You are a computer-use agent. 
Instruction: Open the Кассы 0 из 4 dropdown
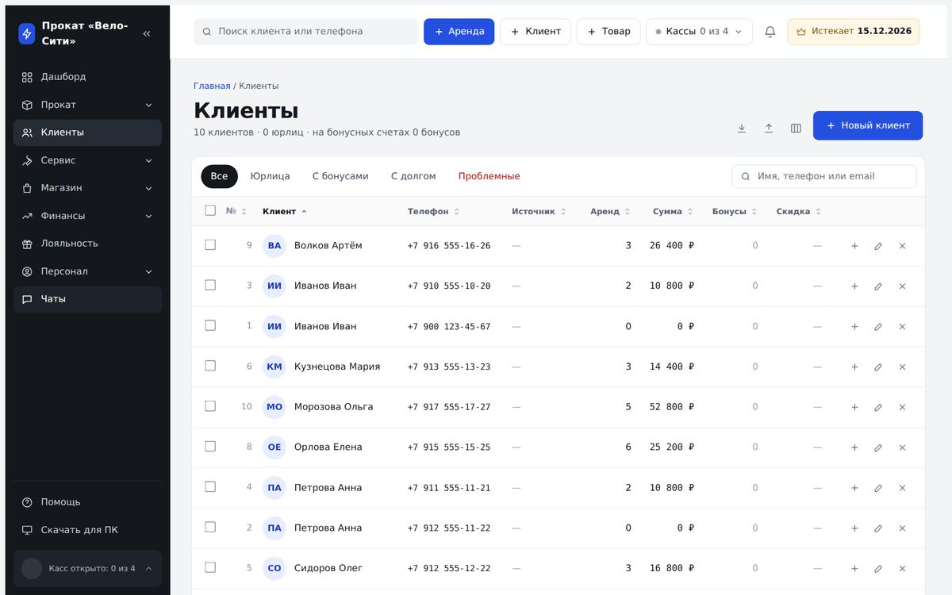pos(699,32)
